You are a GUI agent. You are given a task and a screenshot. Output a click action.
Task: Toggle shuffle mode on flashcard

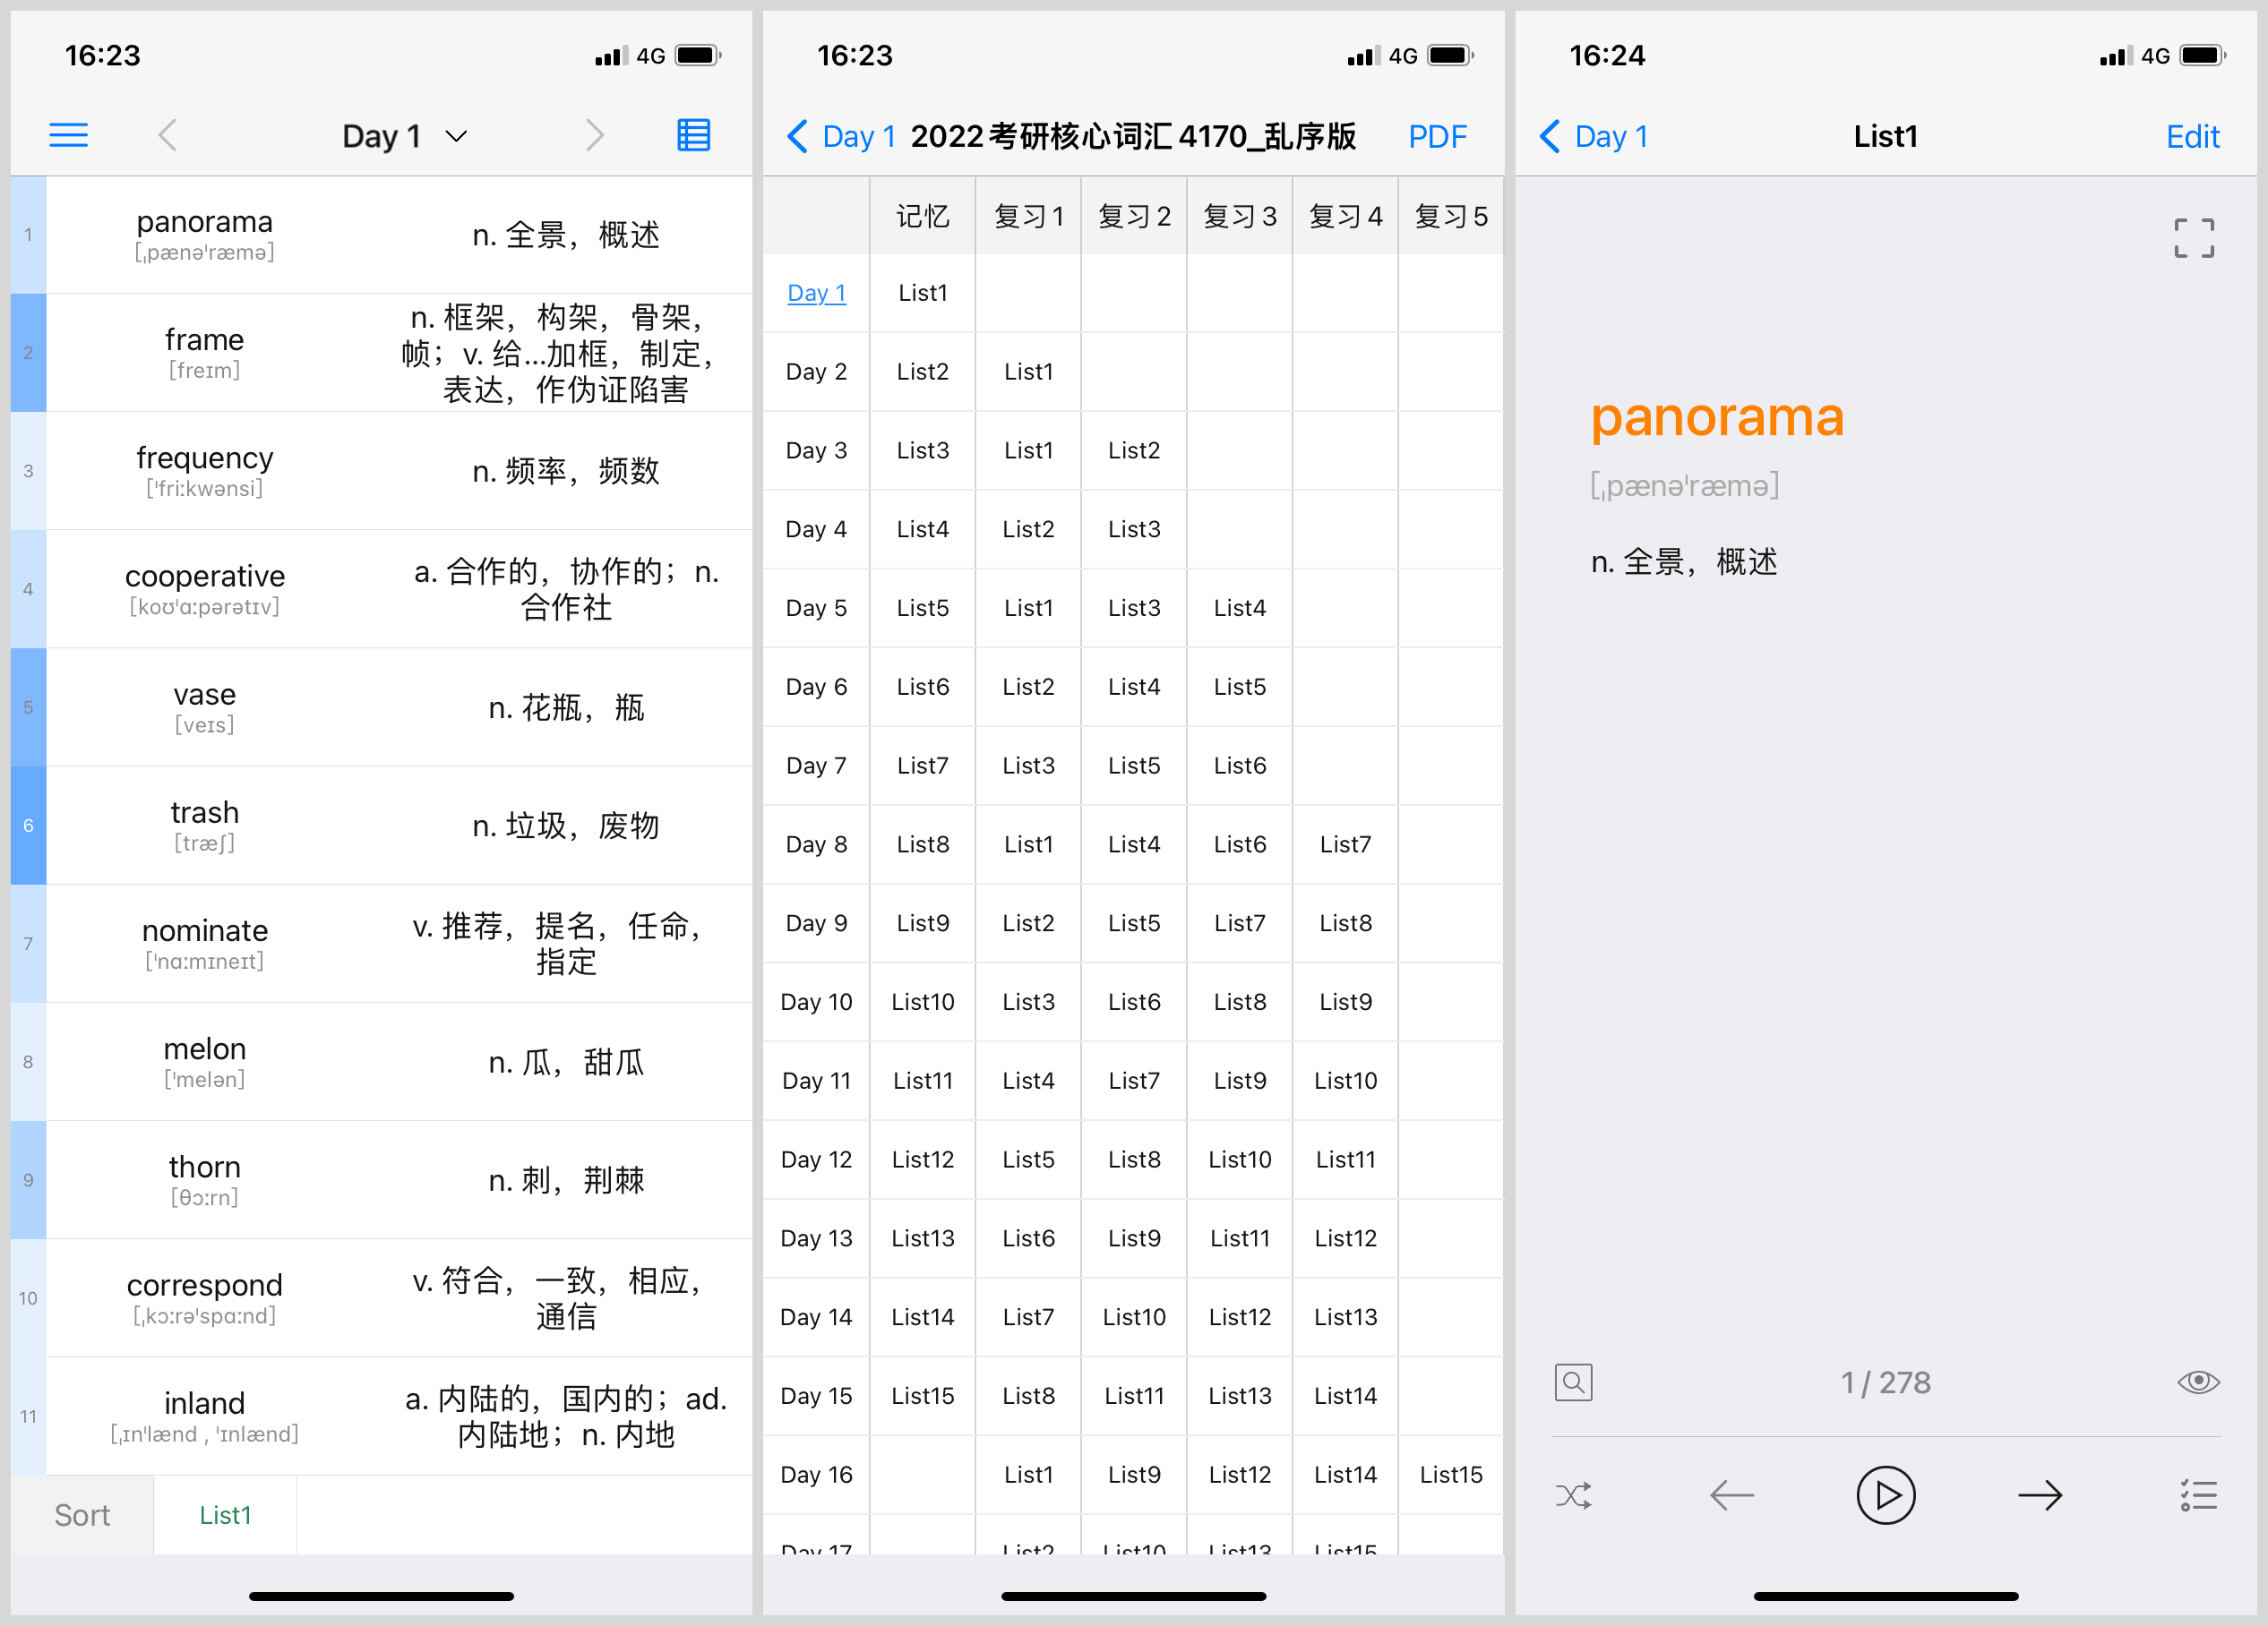tap(1573, 1495)
